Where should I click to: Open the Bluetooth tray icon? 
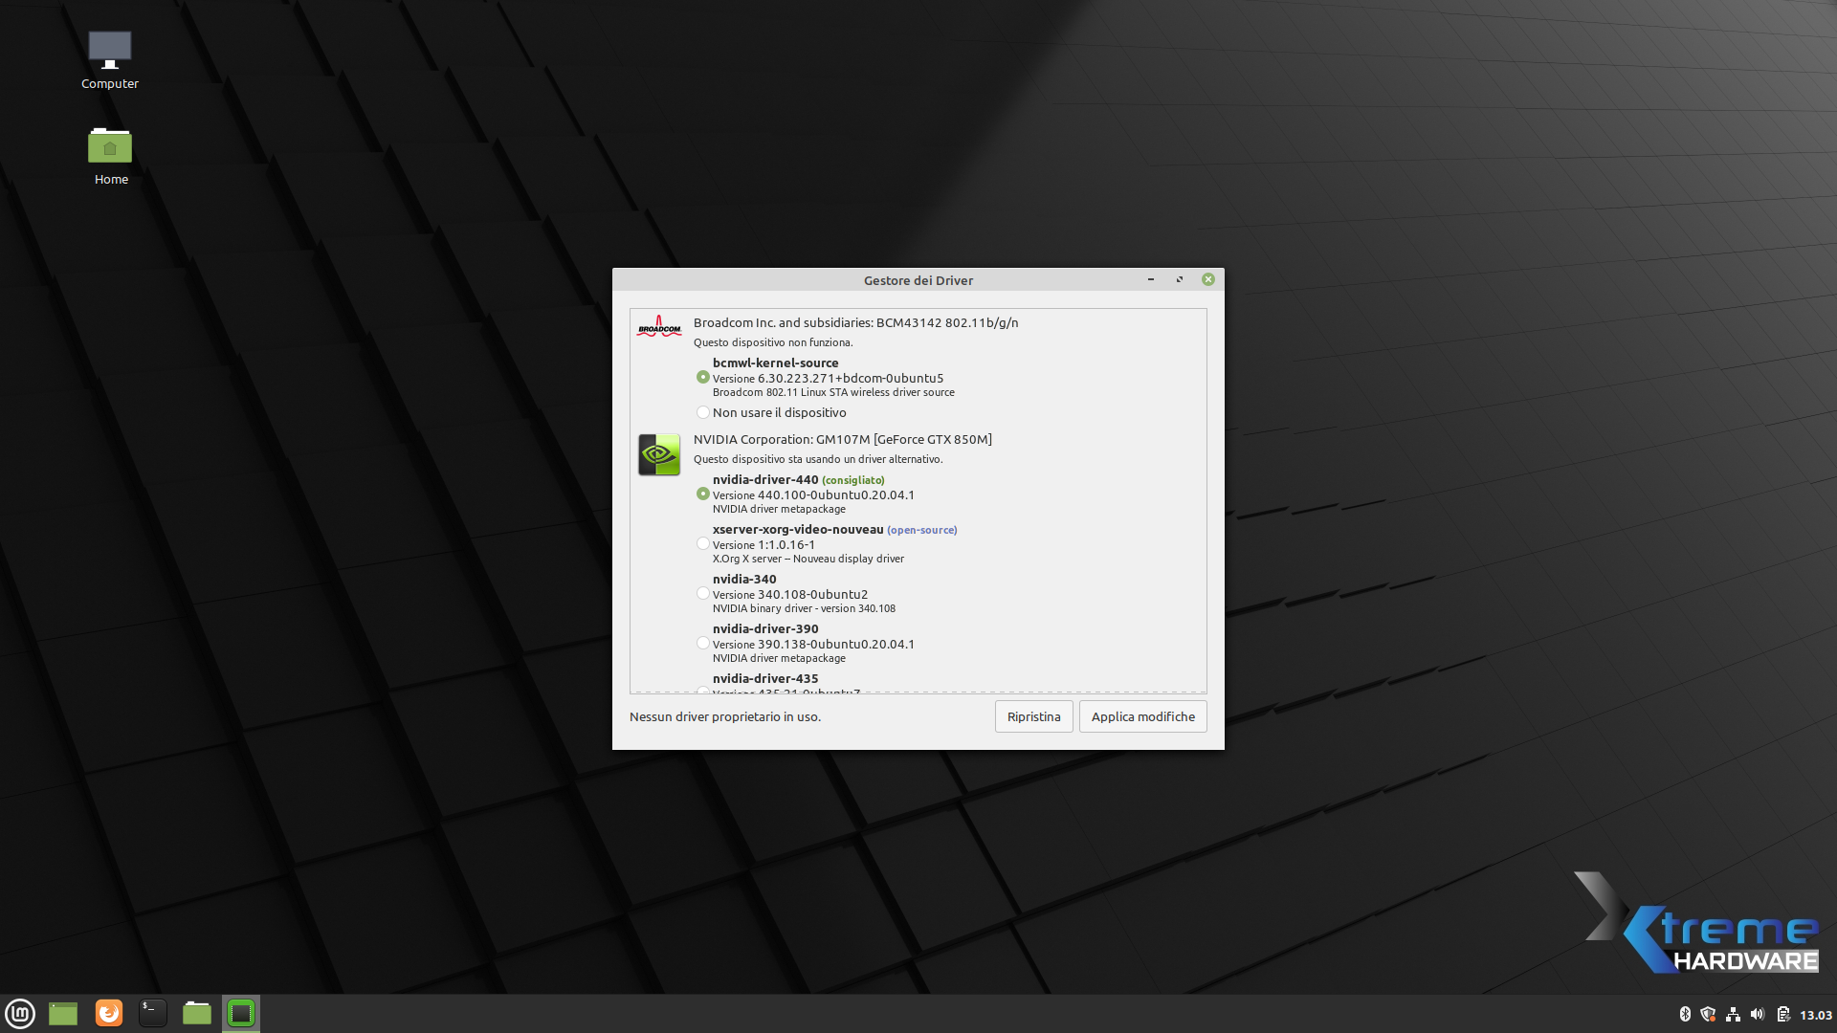point(1685,1015)
